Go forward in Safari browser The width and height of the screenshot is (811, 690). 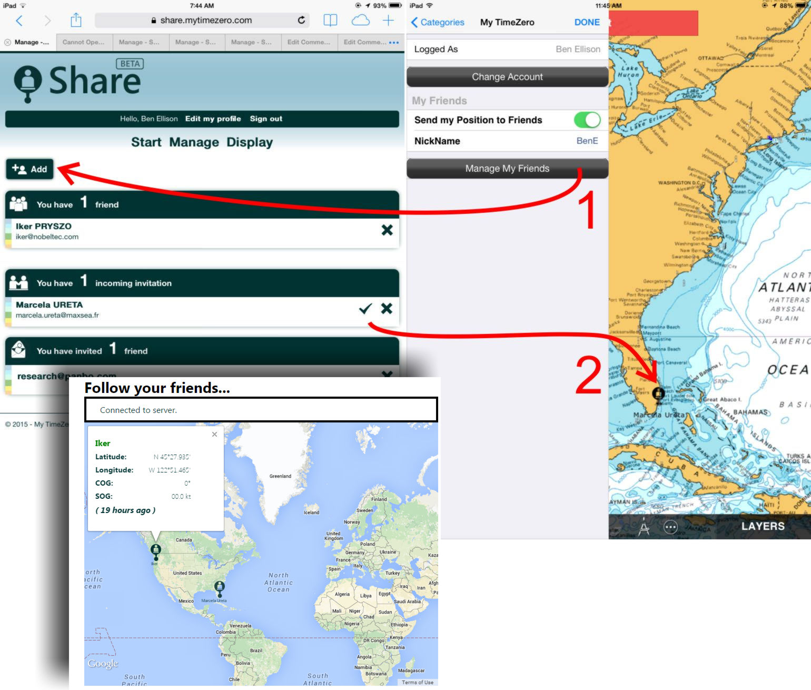[x=48, y=21]
